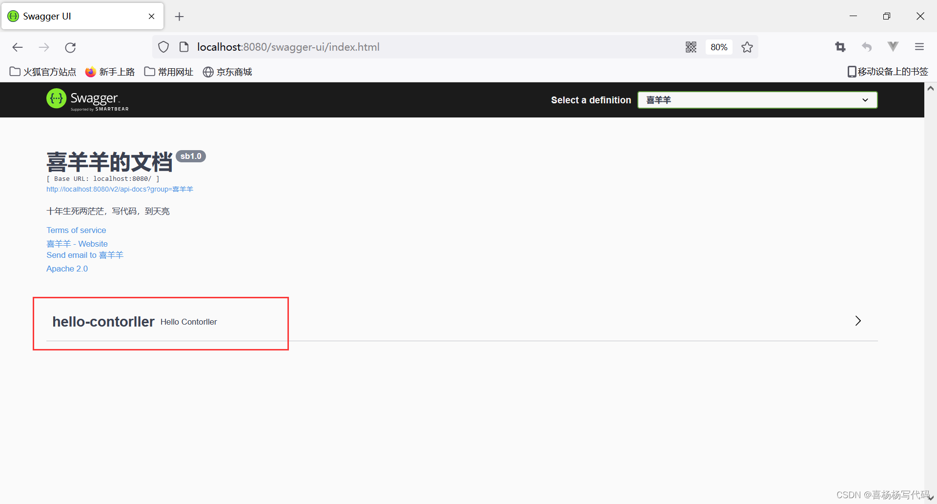Open the Terms of service link
The height and width of the screenshot is (504, 937).
point(76,230)
